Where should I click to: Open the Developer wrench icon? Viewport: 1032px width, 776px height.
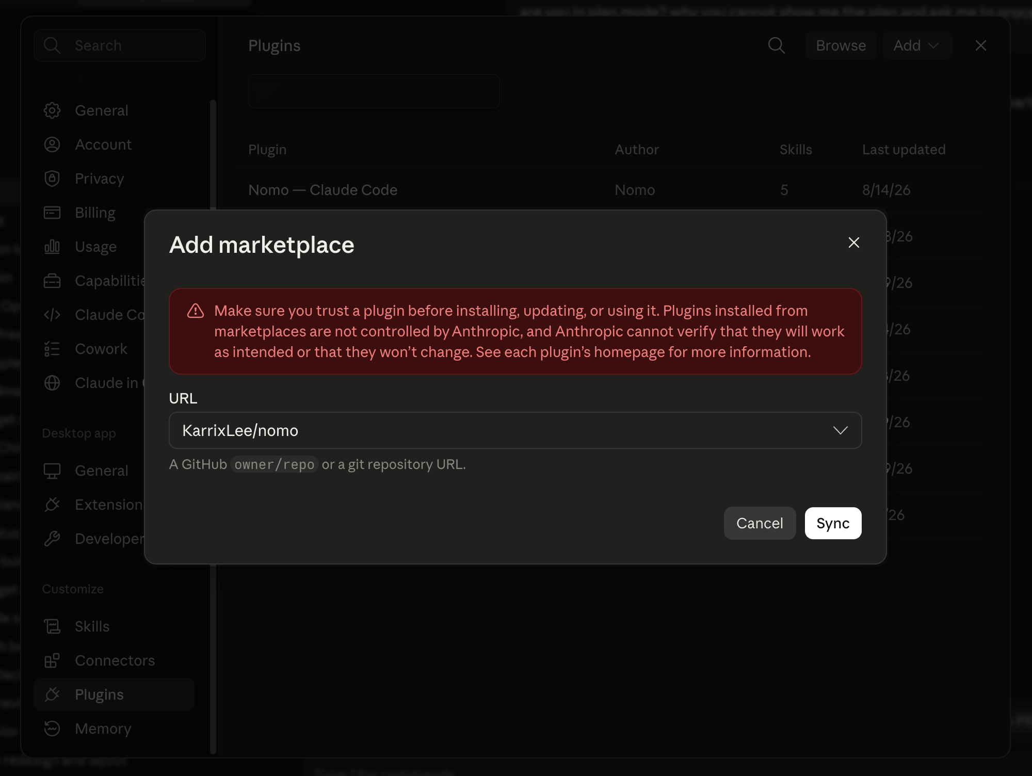tap(52, 539)
